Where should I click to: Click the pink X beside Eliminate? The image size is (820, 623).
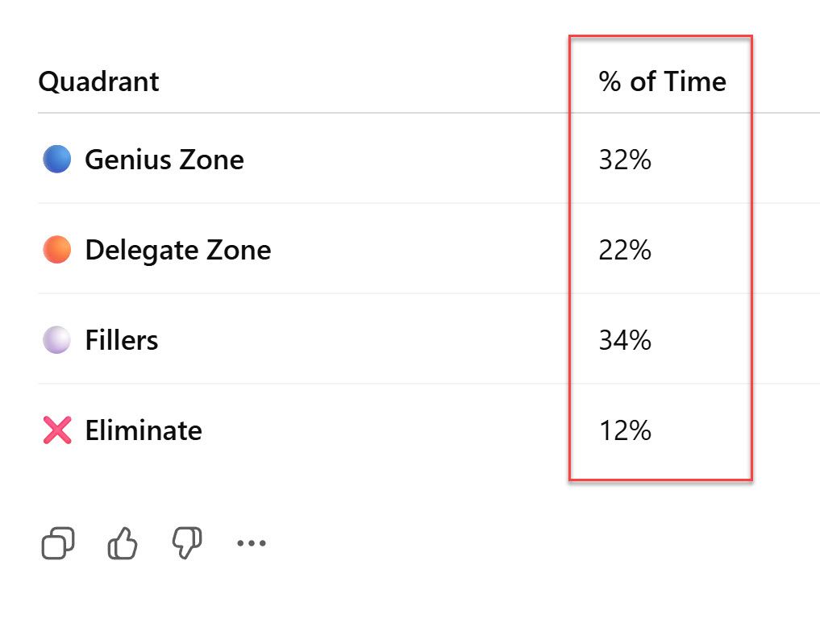[x=55, y=430]
